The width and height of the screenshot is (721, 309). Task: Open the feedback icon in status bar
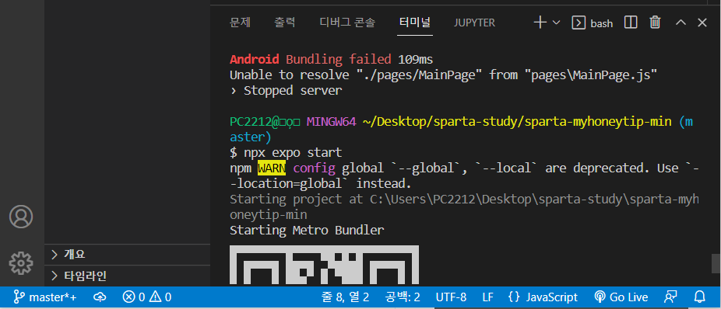(670, 297)
